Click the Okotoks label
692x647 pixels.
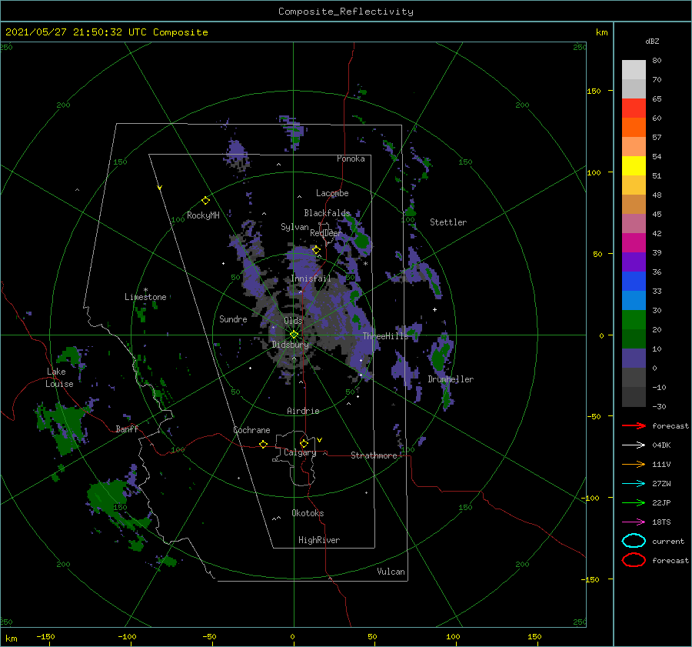[308, 513]
